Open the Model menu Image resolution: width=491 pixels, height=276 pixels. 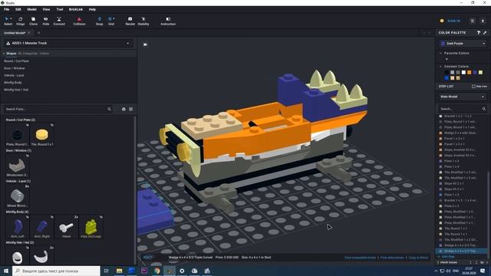[31, 9]
